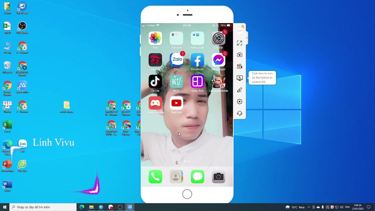
Task: Open the whiteboard pen tool in sidebar
Action: [240, 90]
